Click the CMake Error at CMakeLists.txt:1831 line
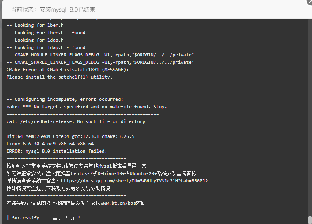312x224 pixels. click(68, 70)
